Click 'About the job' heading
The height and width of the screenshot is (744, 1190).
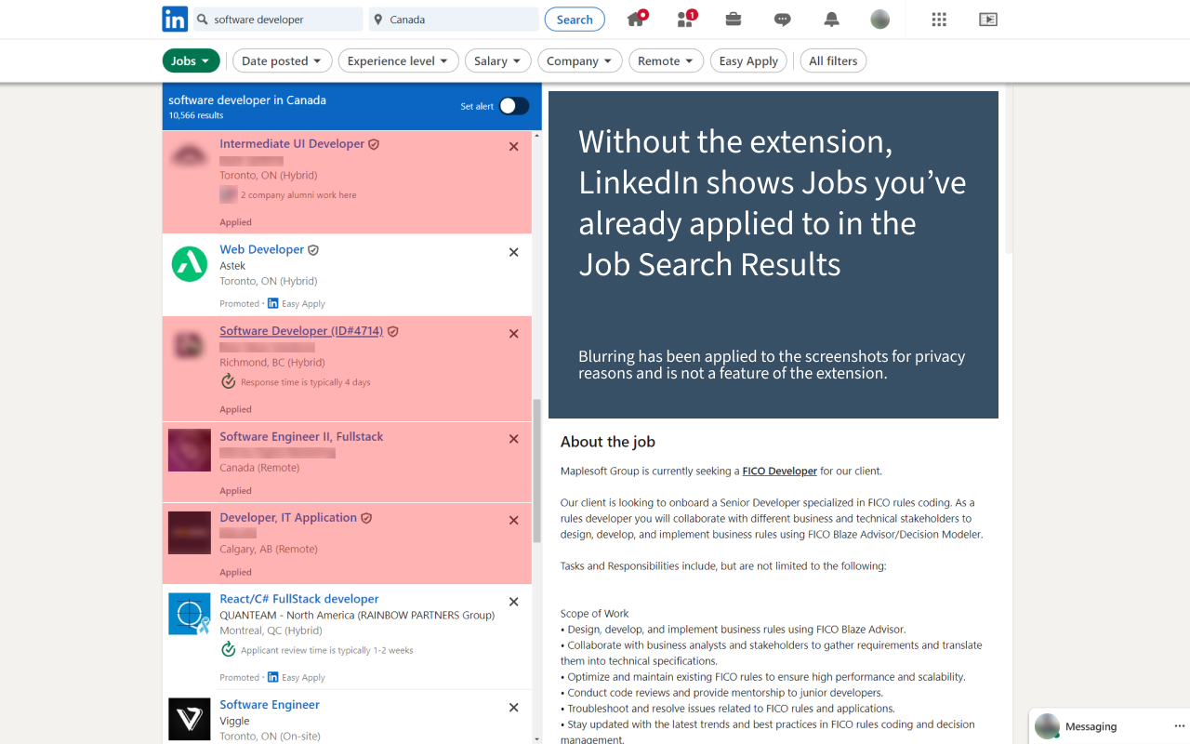[x=608, y=442]
